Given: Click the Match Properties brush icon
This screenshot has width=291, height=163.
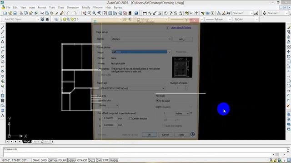Looking at the screenshot, I should [57, 13].
